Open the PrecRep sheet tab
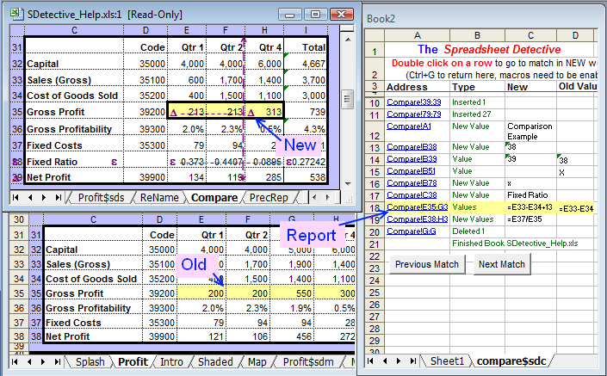This screenshot has width=607, height=376. coord(269,198)
